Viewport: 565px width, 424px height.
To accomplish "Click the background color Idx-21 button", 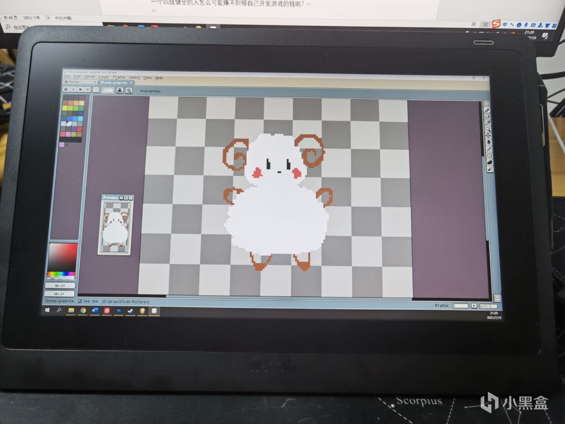I will point(59,294).
